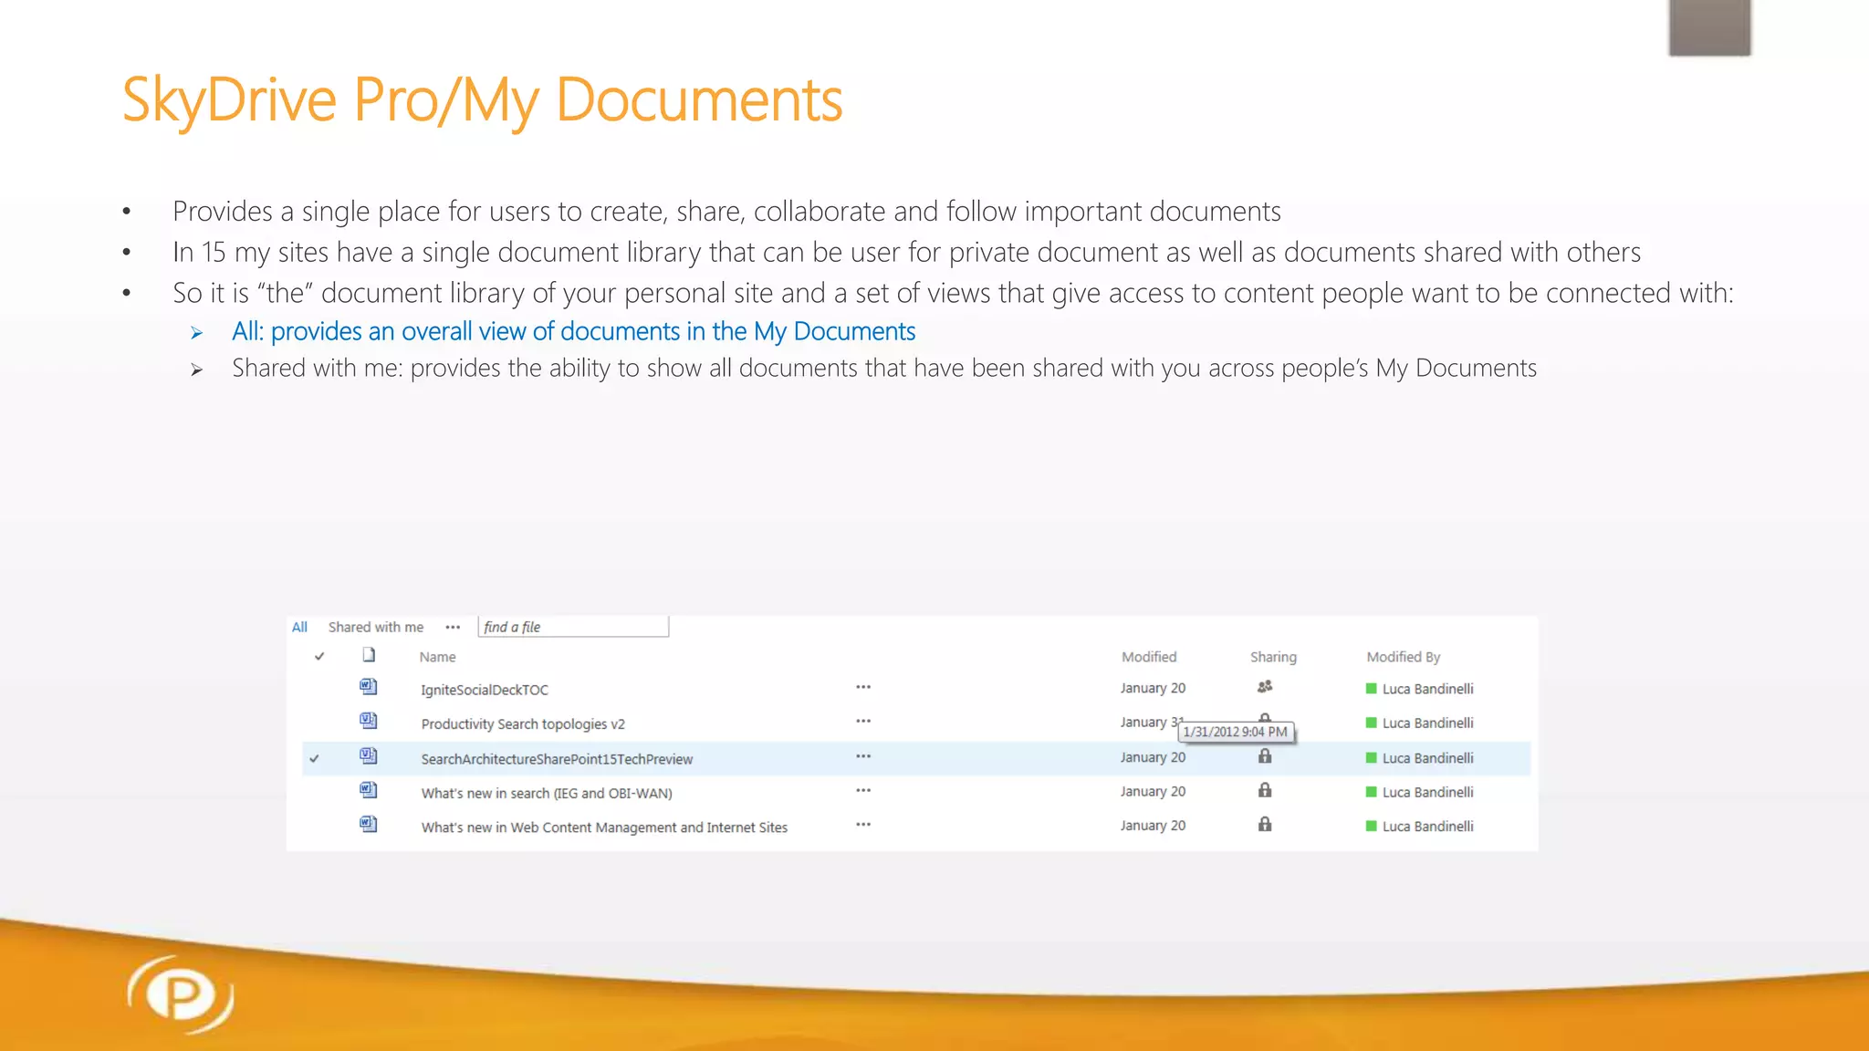1869x1051 pixels.
Task: Click the lock sharing icon for What's new in search
Action: pos(1265,790)
